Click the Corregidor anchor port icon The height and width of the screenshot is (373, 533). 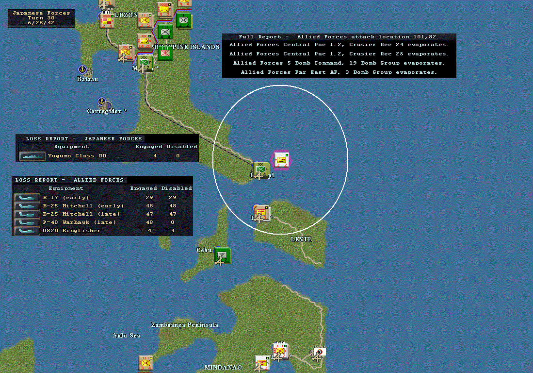pos(101,101)
